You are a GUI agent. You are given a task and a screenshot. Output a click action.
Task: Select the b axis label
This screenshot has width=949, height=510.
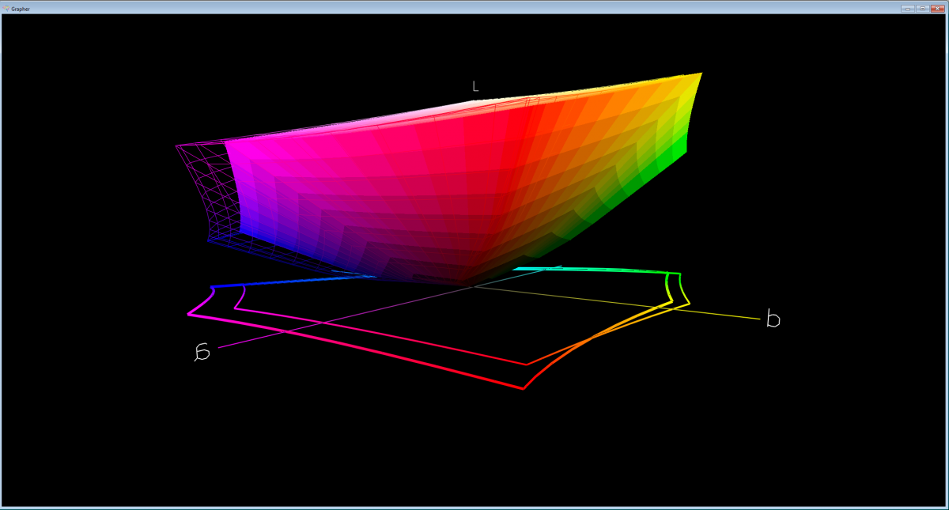pos(773,319)
